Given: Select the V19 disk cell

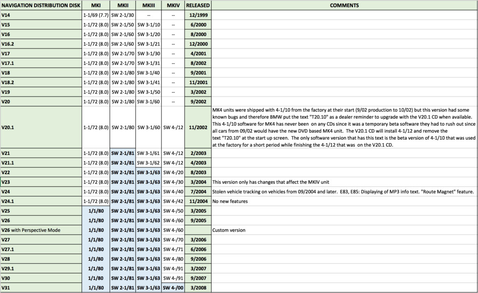Looking at the screenshot, I should click(41, 92).
